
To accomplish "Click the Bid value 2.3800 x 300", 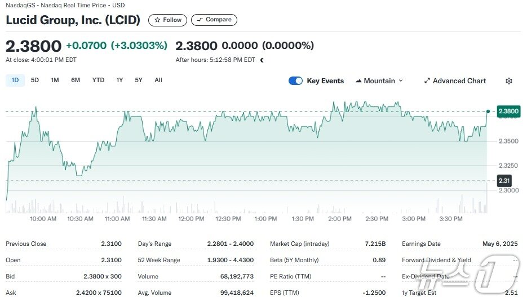I will [x=103, y=276].
